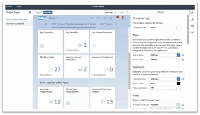The height and width of the screenshot is (115, 200).
Task: Edit the Background Color hex field
Action: tap(163, 105)
